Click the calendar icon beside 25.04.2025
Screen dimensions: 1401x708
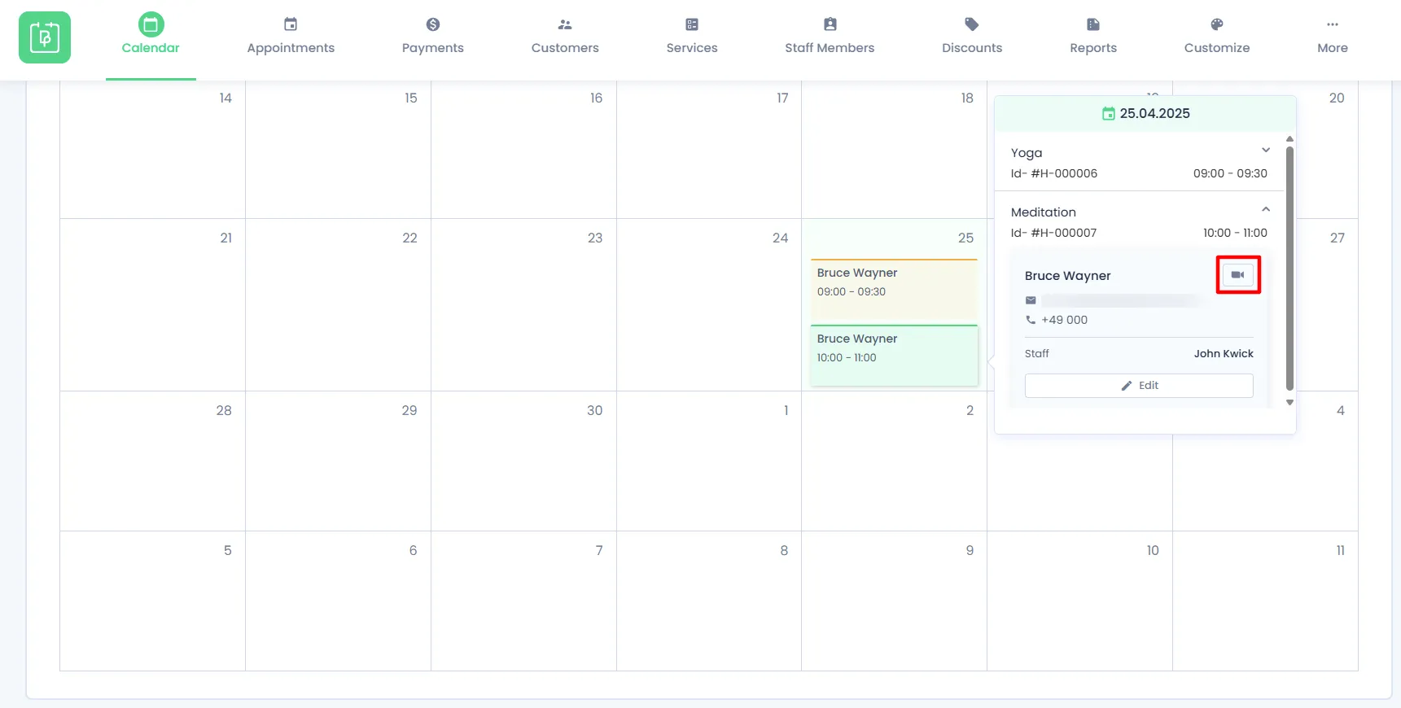click(x=1109, y=114)
